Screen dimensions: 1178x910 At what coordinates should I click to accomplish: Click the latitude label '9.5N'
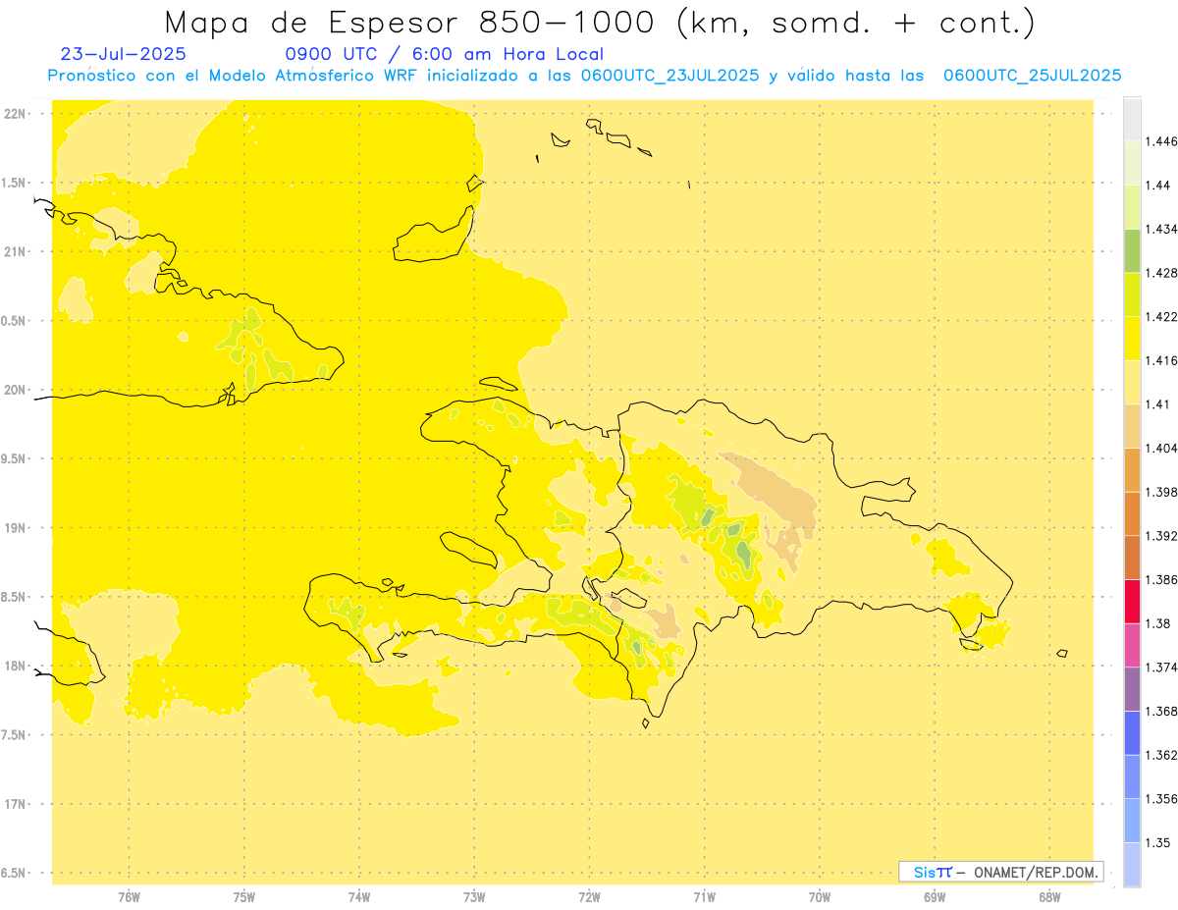point(13,458)
